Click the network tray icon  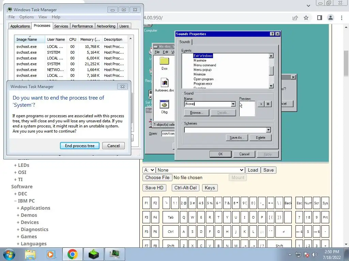298,255
